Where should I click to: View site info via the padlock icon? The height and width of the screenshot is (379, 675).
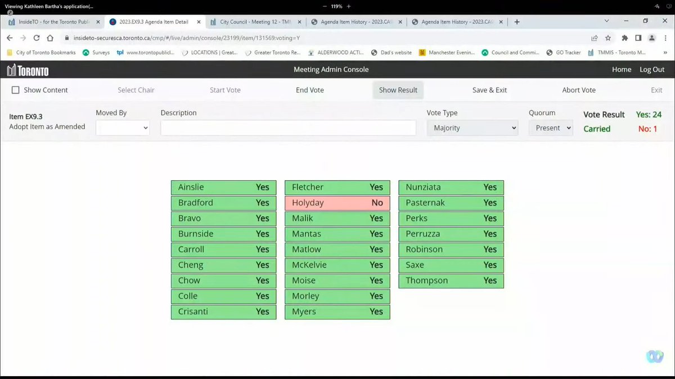pyautogui.click(x=67, y=38)
